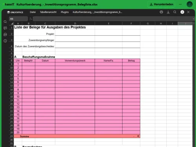
Task: Click the Name/Fa. header cell
Action: (109, 61)
